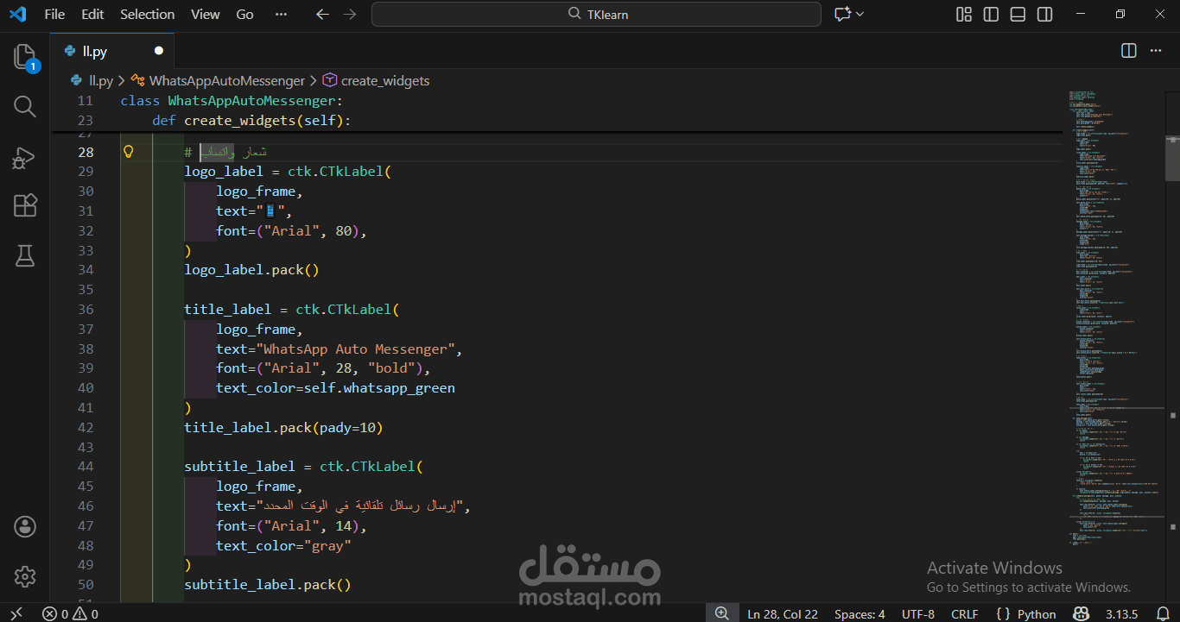Click the unsaved dot to close ll.py tab

pos(158,51)
